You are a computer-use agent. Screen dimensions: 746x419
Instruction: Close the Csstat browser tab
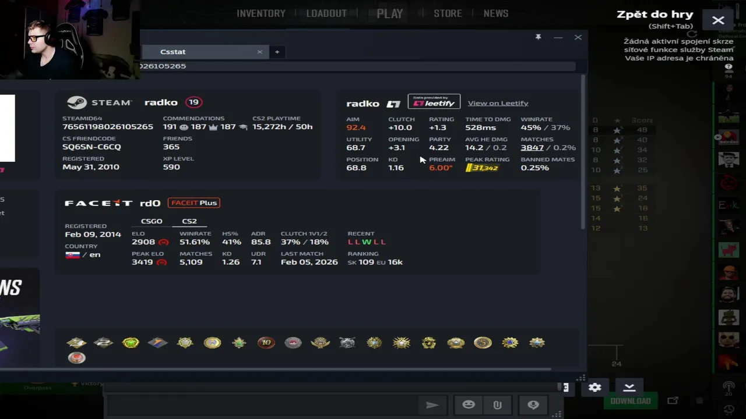pyautogui.click(x=260, y=52)
